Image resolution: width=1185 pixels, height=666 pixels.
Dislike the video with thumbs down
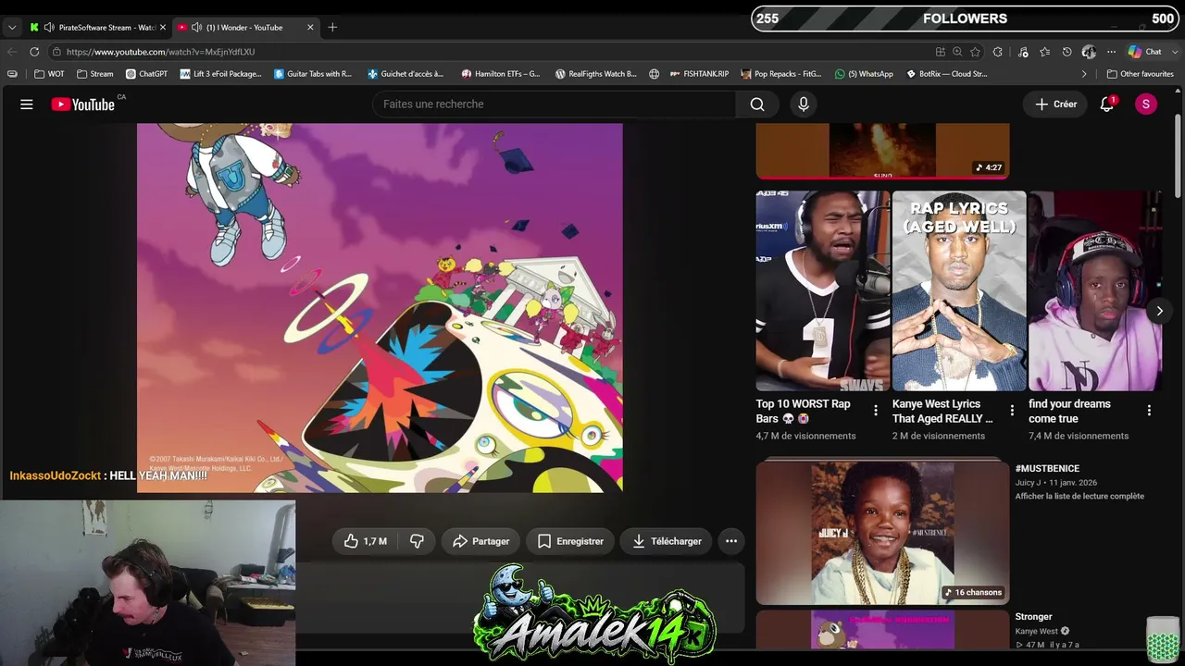[417, 541]
